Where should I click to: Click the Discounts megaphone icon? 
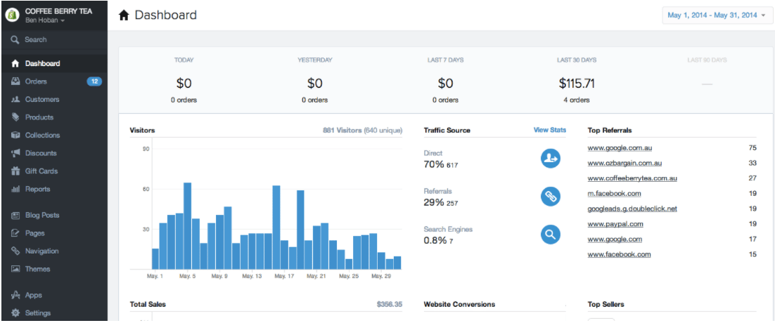click(x=15, y=153)
